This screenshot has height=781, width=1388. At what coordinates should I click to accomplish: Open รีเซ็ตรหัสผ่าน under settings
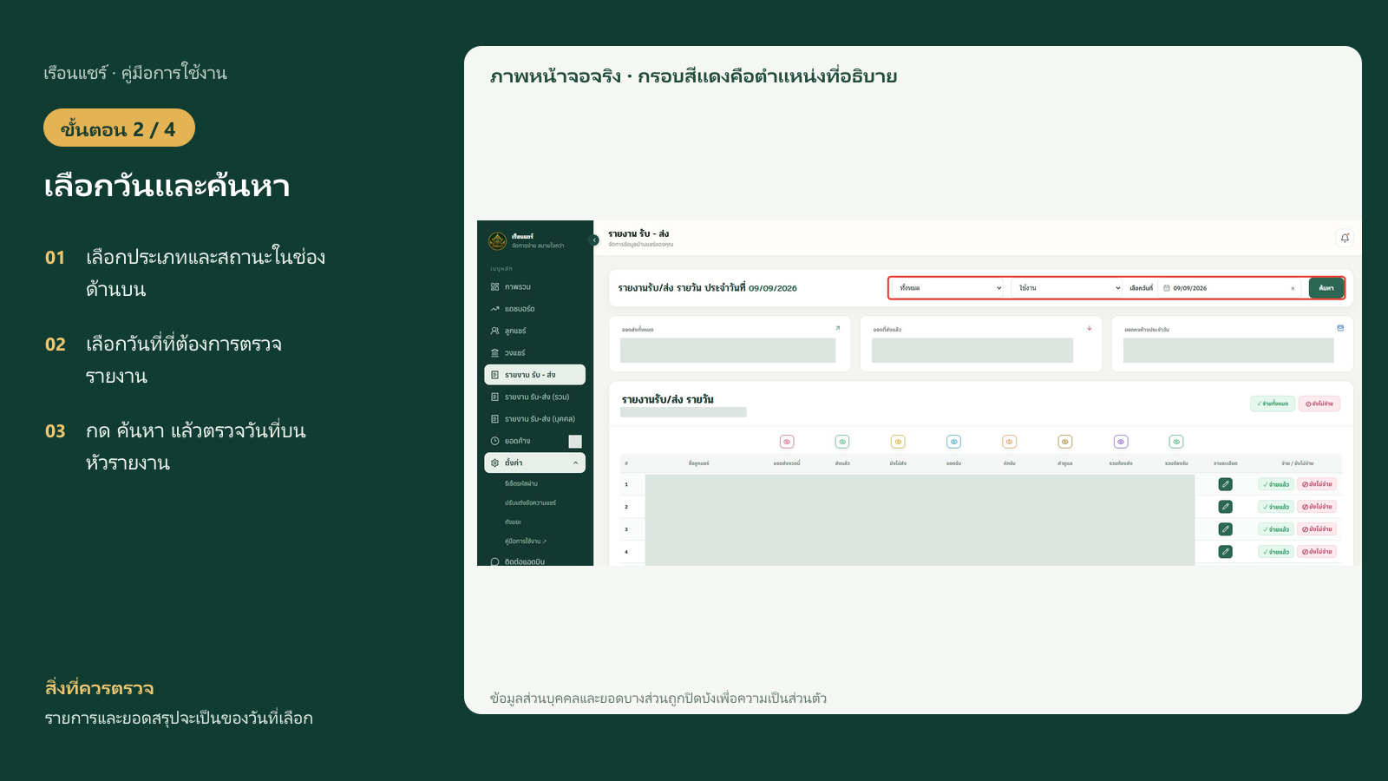tap(521, 483)
